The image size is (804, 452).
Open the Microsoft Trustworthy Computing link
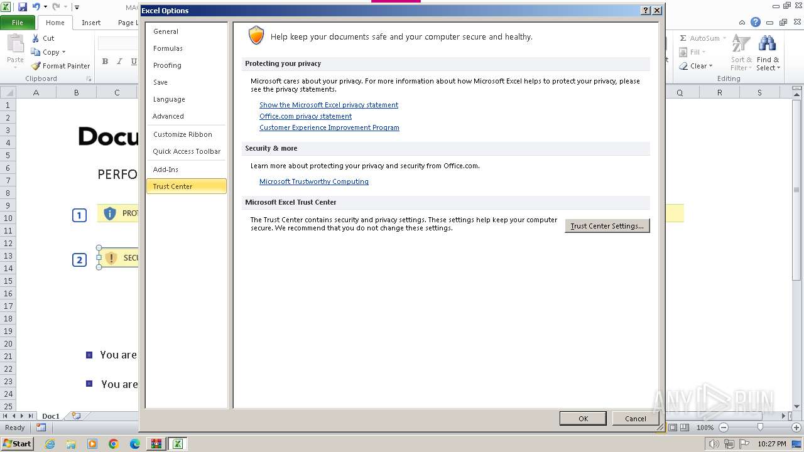click(x=314, y=181)
